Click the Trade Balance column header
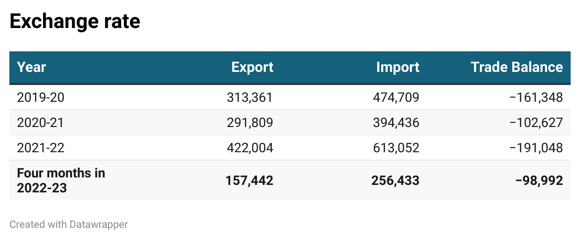 [x=517, y=67]
